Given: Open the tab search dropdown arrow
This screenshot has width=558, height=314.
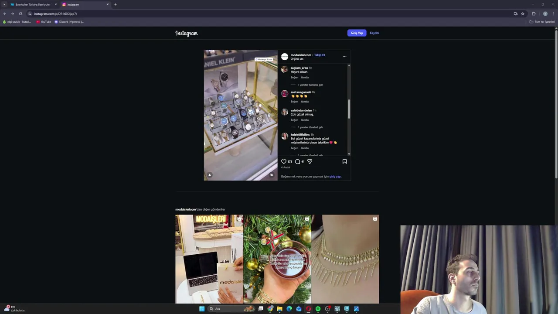Looking at the screenshot, I should click(x=4, y=4).
